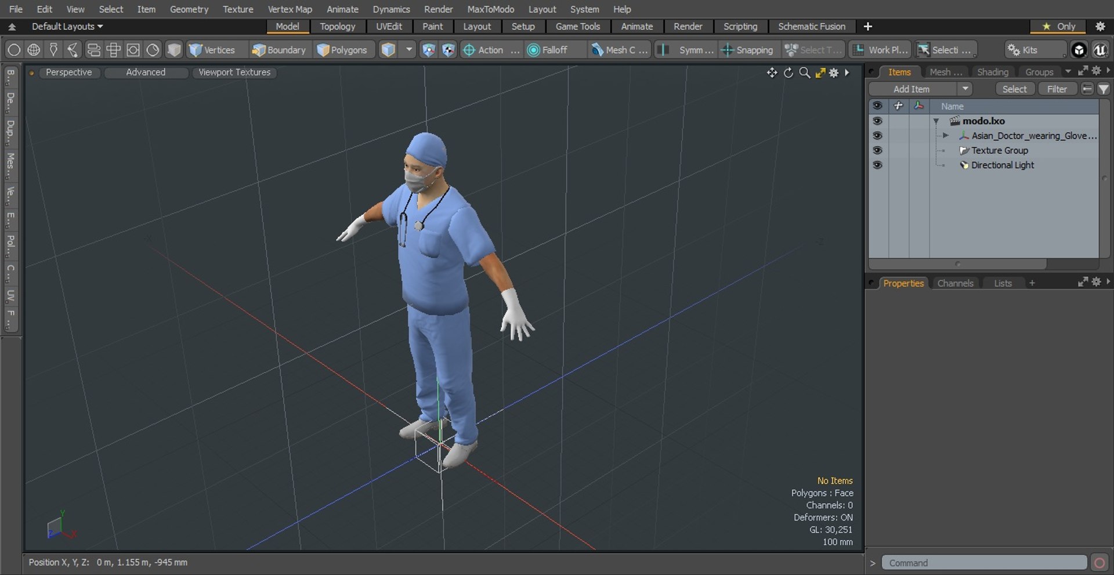
Task: Click the square-circle tool icon
Action: pos(133,50)
